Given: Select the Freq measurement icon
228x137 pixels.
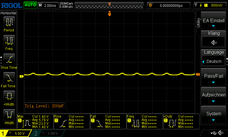Looking at the screenshot, I should (x=9, y=42).
